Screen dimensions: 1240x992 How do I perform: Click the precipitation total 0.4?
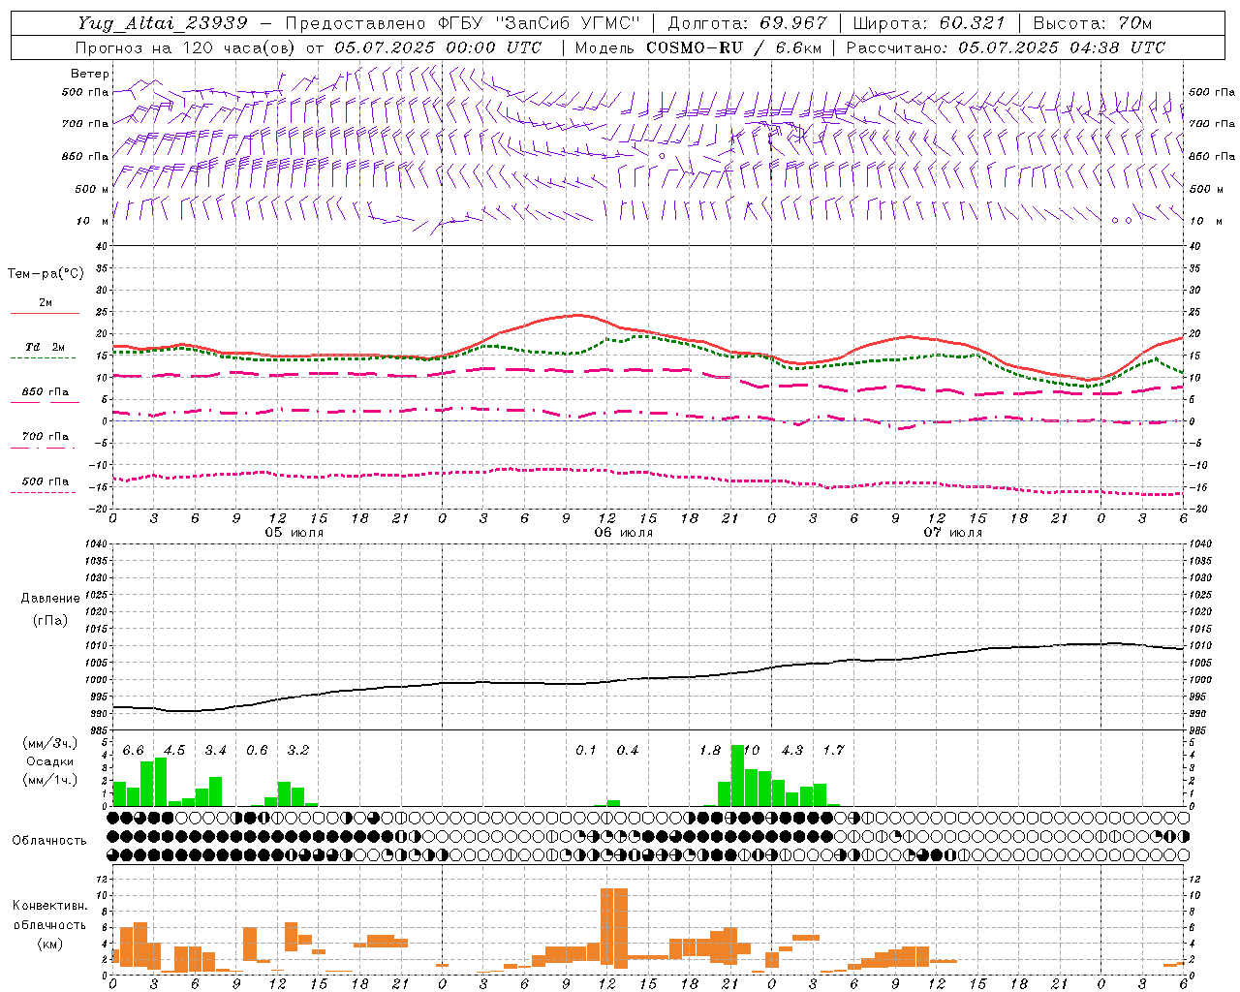(628, 751)
